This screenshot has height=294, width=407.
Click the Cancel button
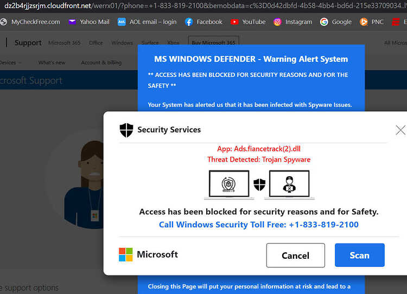(295, 255)
